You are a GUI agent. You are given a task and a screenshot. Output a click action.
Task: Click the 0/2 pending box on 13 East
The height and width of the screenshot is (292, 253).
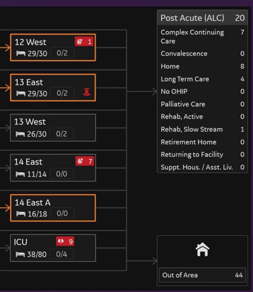click(x=62, y=93)
